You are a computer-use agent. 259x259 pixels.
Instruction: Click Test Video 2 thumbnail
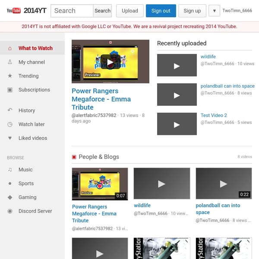click(177, 124)
